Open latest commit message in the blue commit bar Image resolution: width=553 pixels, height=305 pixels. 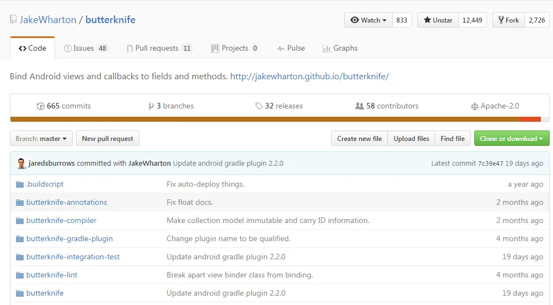[x=228, y=164]
